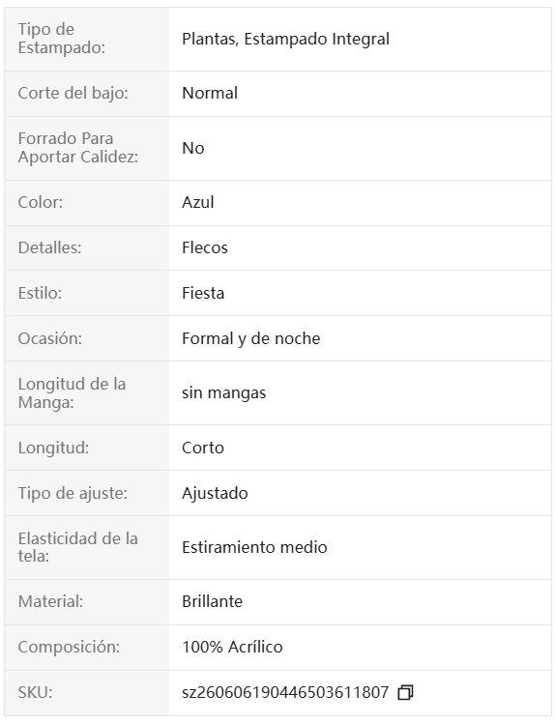Click the 'Plantas, Estampado Integral' value
Image resolution: width=555 pixels, height=724 pixels.
(285, 39)
